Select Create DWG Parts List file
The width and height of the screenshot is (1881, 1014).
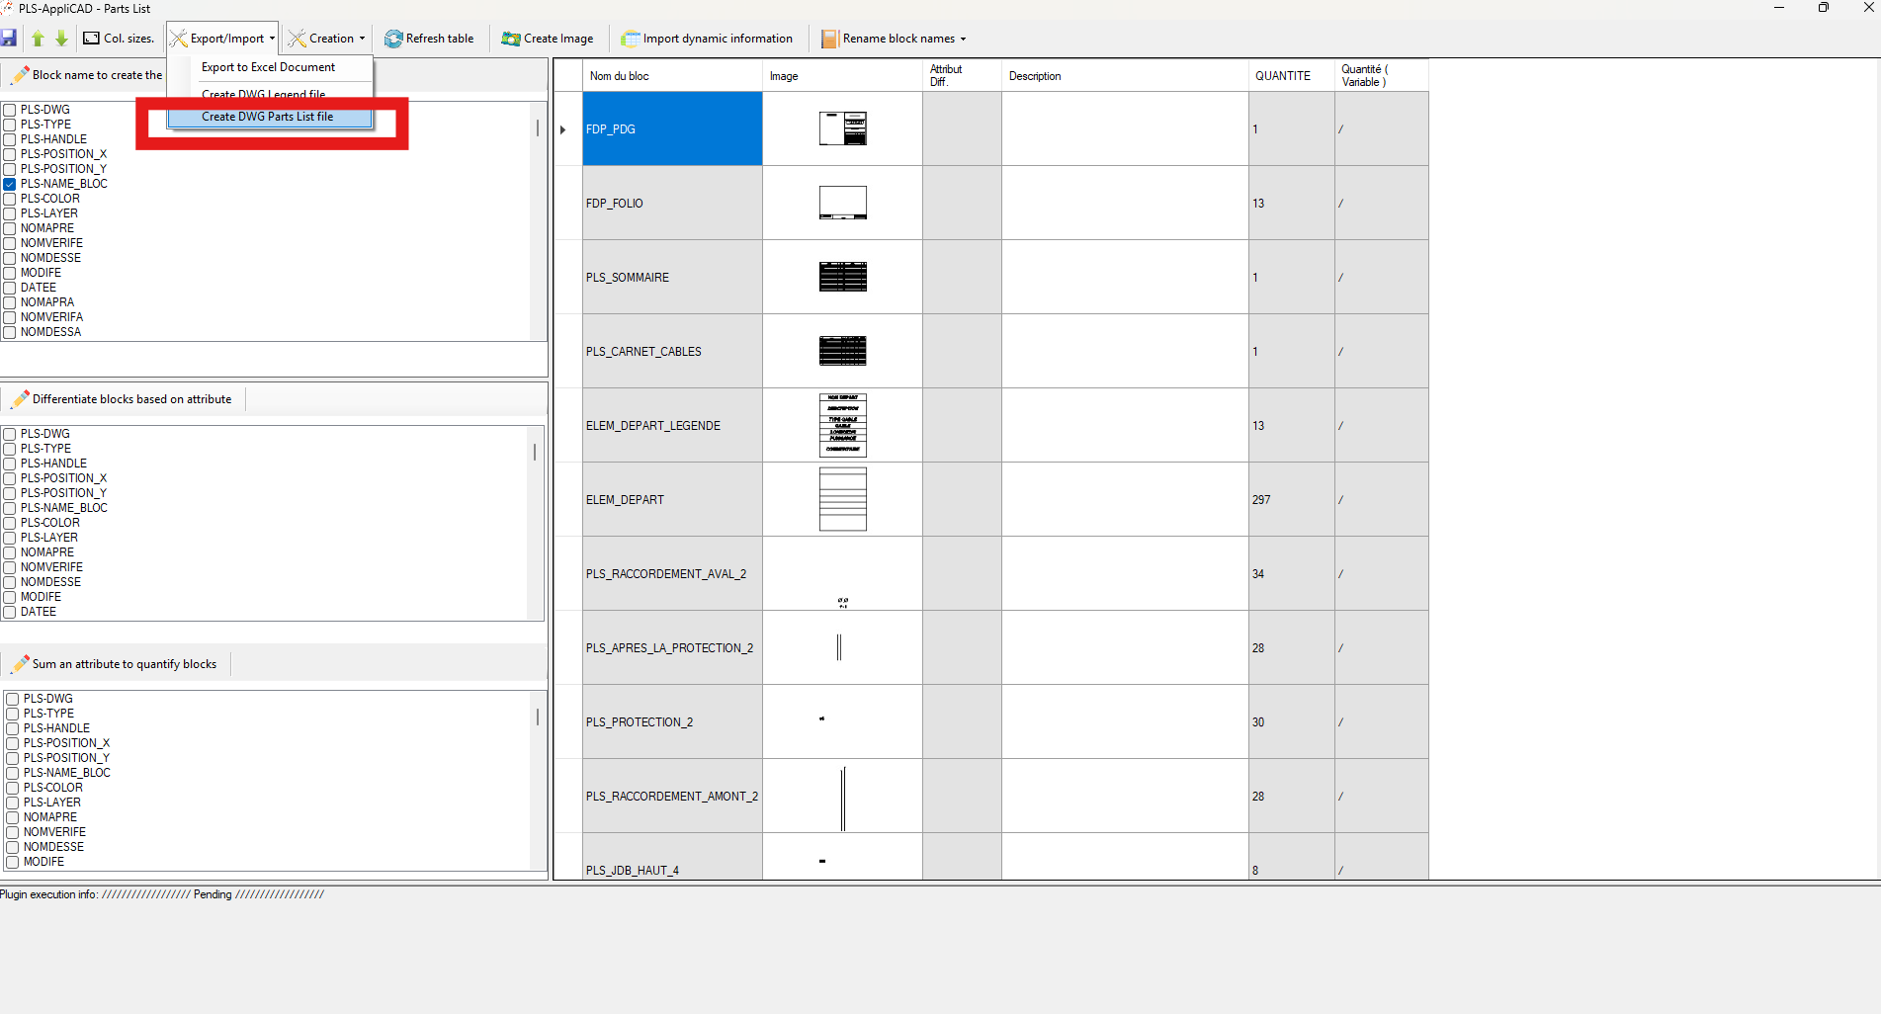point(267,117)
